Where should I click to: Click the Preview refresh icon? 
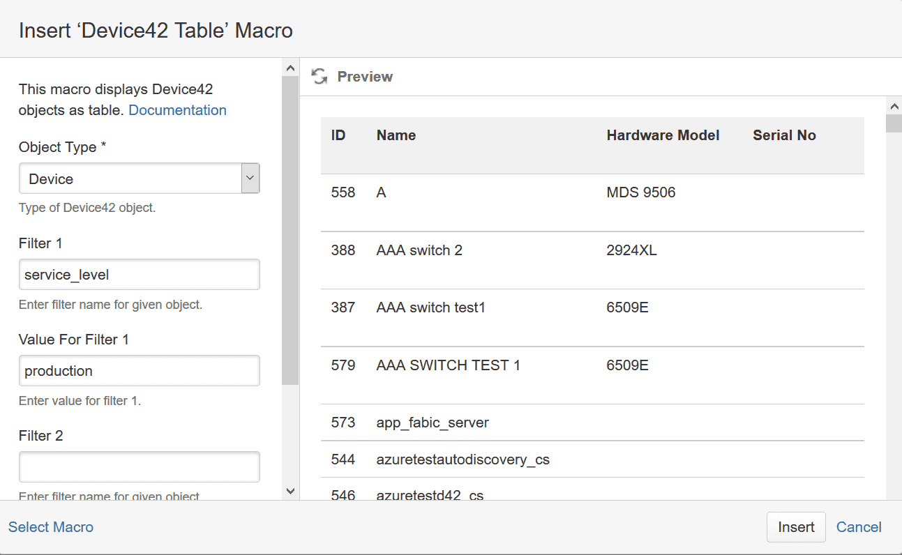(x=320, y=77)
